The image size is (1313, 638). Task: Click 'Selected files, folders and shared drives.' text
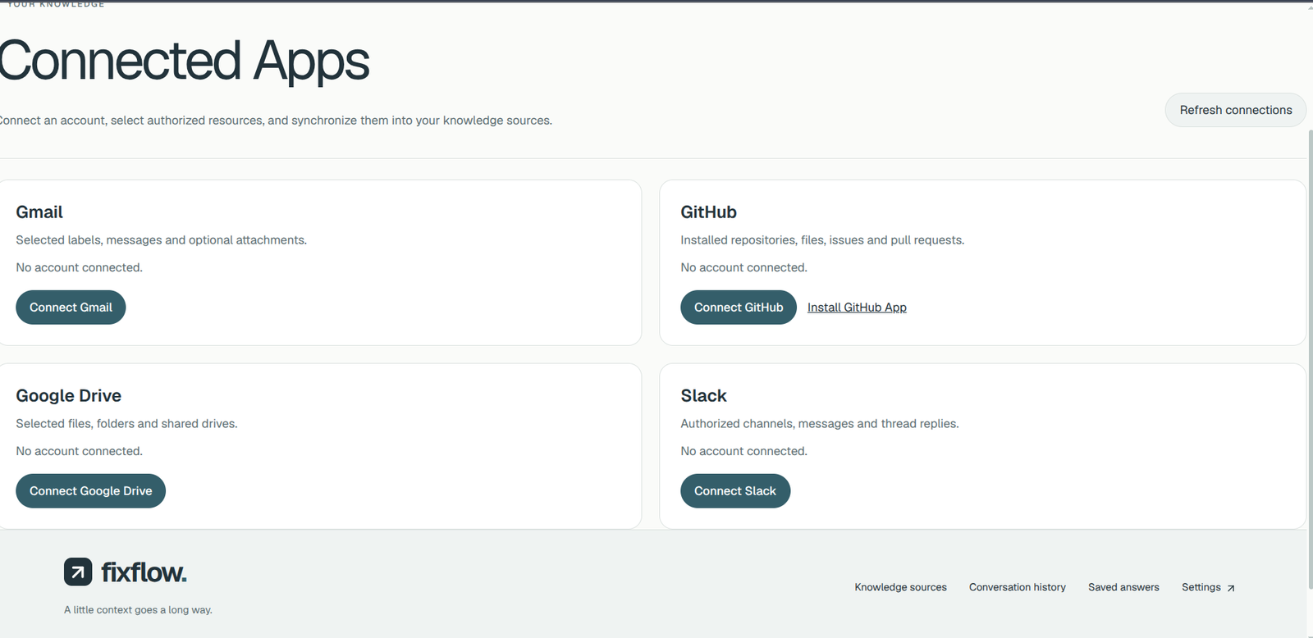pyautogui.click(x=126, y=424)
